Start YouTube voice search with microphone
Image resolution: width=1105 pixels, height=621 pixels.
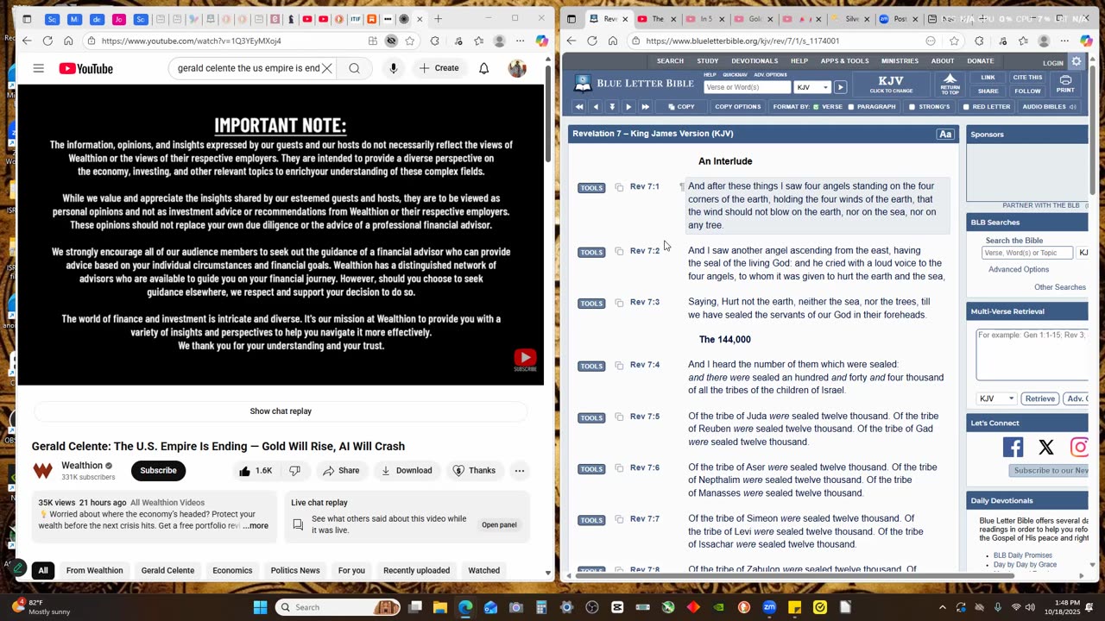[393, 68]
